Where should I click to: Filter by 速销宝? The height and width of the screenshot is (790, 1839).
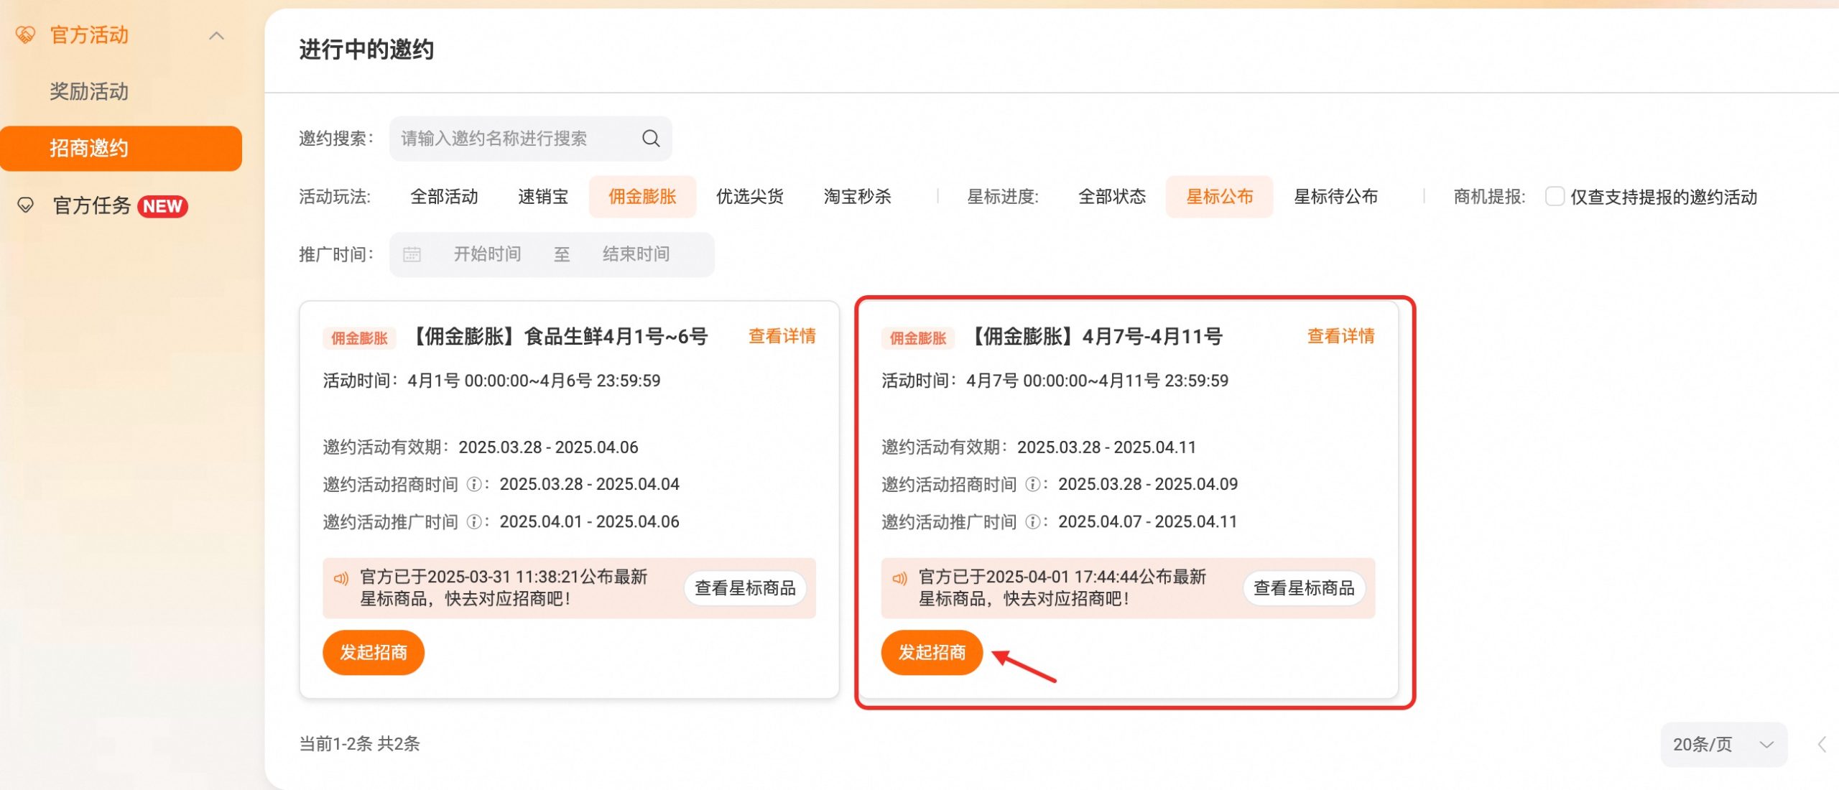(543, 196)
